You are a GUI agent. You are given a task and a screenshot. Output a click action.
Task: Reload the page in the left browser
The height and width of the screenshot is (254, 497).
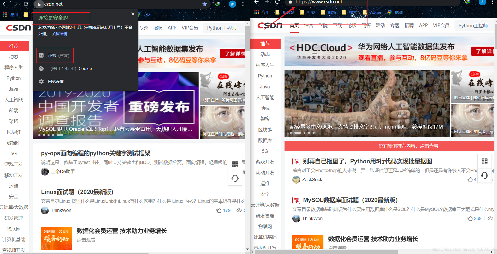click(x=26, y=4)
